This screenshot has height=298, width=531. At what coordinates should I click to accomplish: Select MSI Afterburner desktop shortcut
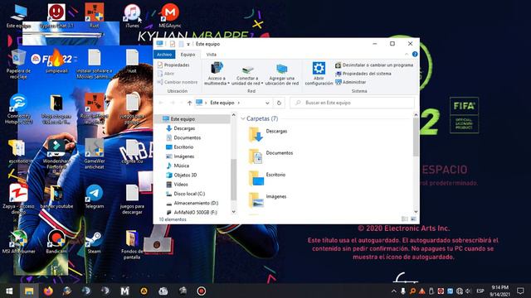pos(18,243)
